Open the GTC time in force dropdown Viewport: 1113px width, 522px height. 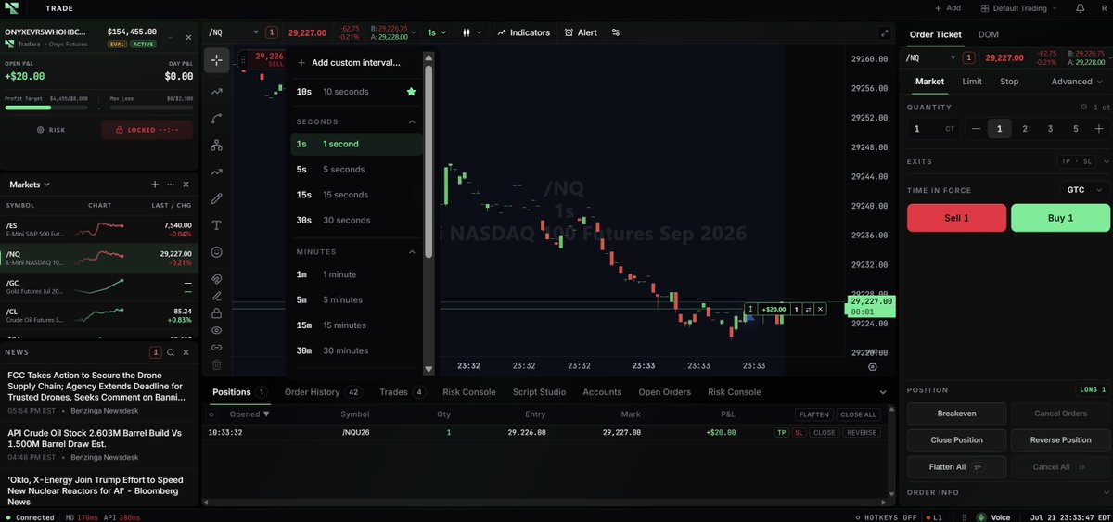1084,190
